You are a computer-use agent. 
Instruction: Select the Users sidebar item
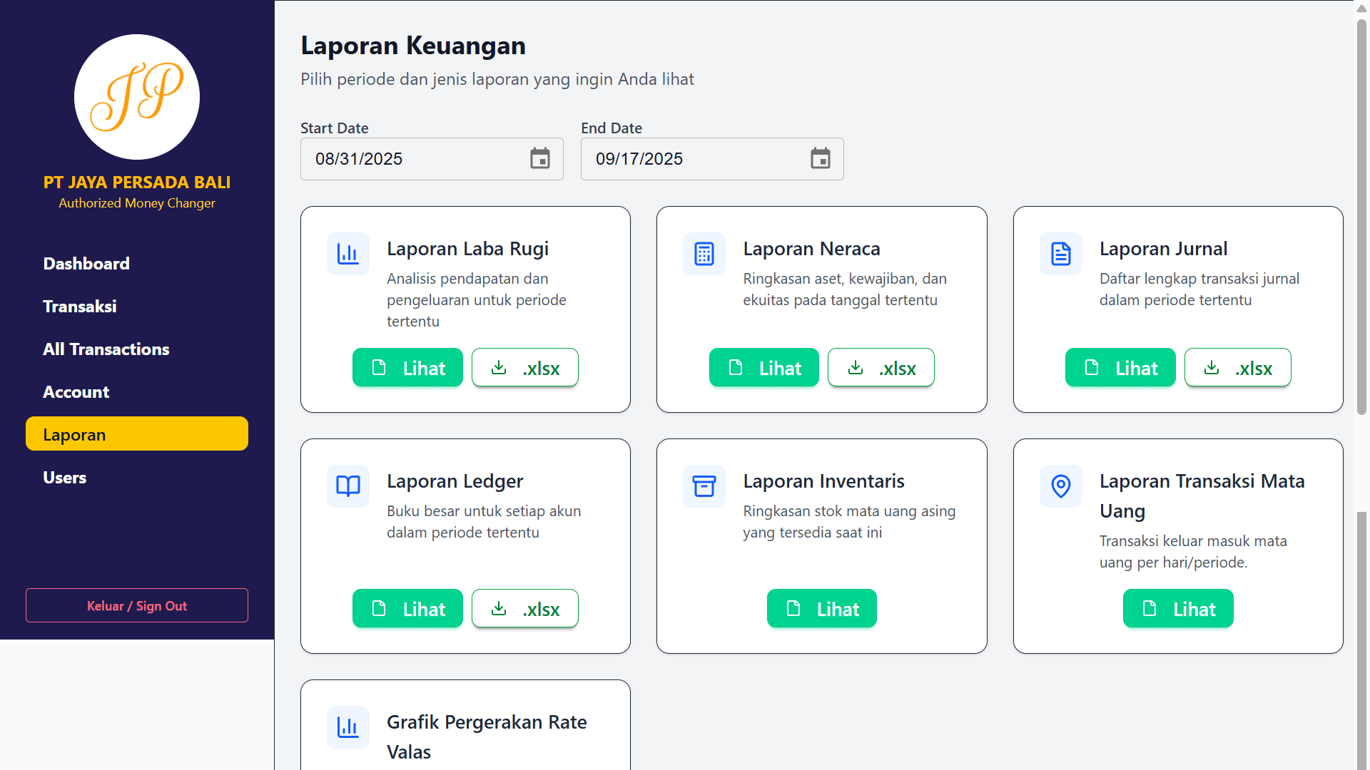(65, 478)
